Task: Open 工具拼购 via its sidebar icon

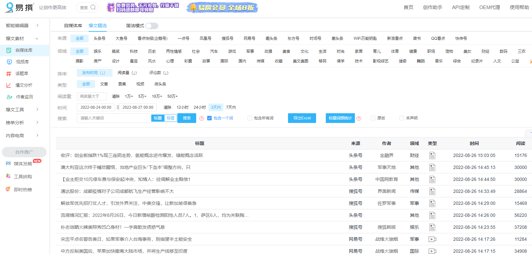Action: coord(8,176)
